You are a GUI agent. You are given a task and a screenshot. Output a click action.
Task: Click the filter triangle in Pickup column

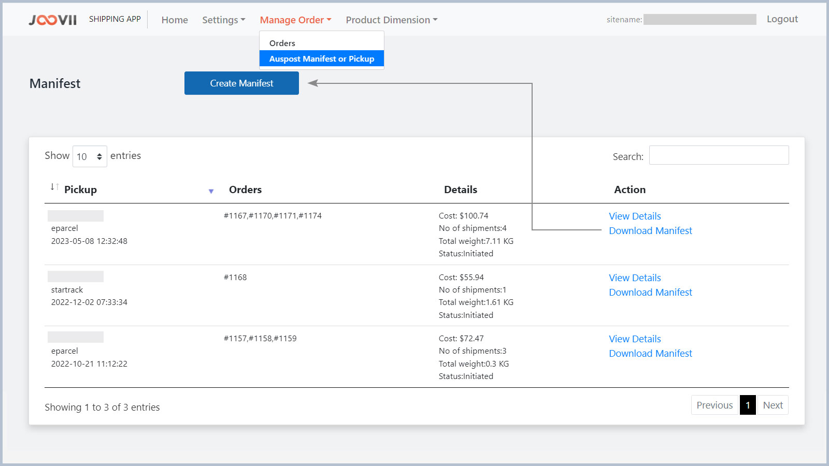coord(211,191)
